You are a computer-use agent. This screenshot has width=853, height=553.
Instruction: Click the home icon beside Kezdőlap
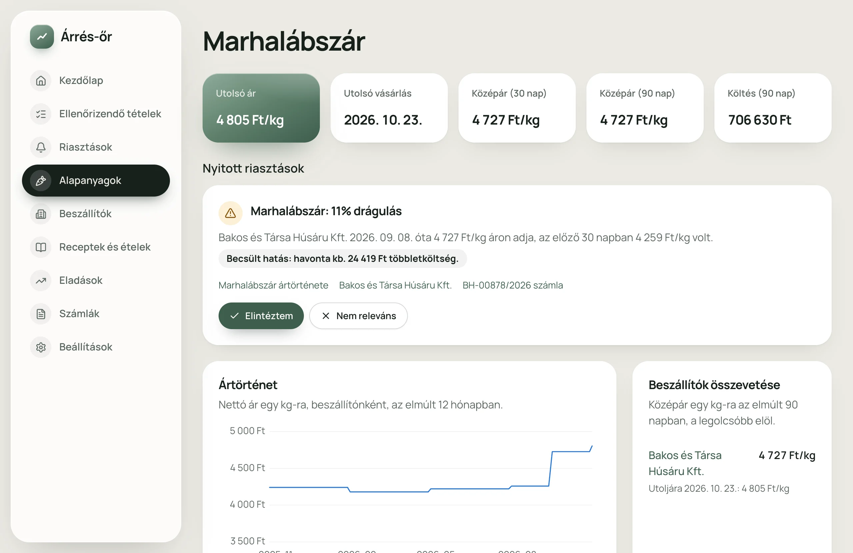(x=41, y=81)
